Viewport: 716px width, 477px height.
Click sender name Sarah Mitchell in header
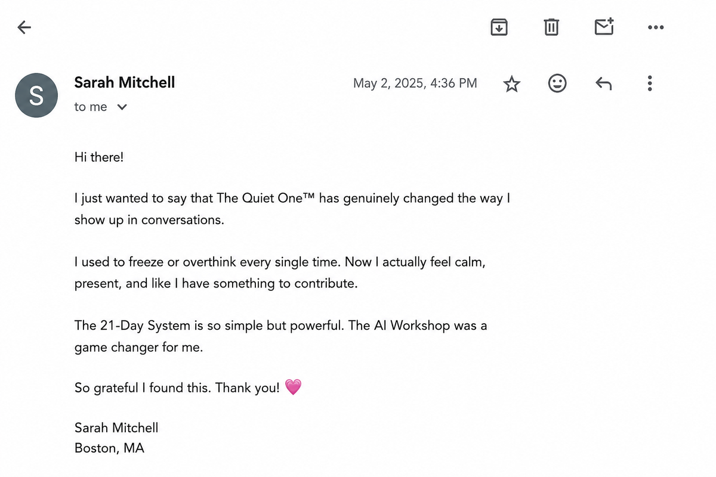(x=125, y=82)
